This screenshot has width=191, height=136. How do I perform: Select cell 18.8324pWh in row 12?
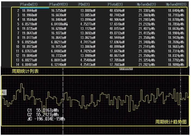coord(176,56)
